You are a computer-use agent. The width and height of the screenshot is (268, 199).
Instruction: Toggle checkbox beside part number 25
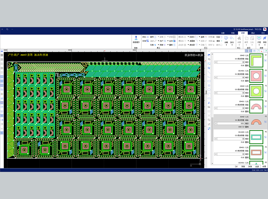(265, 152)
